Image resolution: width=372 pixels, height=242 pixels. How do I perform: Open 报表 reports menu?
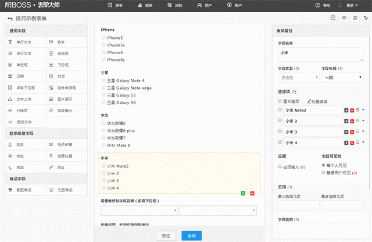145,5
